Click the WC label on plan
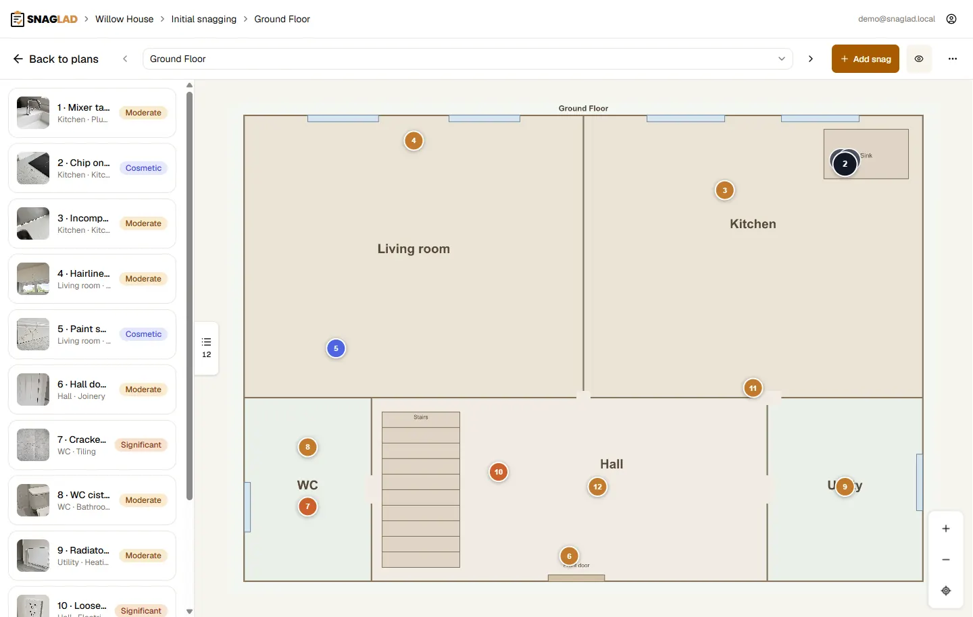The width and height of the screenshot is (973, 617). 307,485
